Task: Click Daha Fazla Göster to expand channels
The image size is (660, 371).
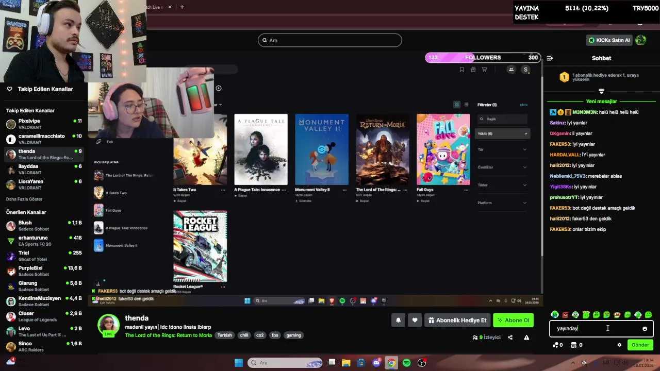Action: (24, 199)
